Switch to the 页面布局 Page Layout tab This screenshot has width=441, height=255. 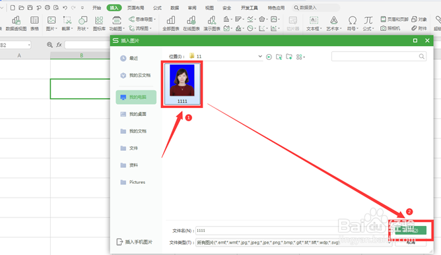coord(135,8)
